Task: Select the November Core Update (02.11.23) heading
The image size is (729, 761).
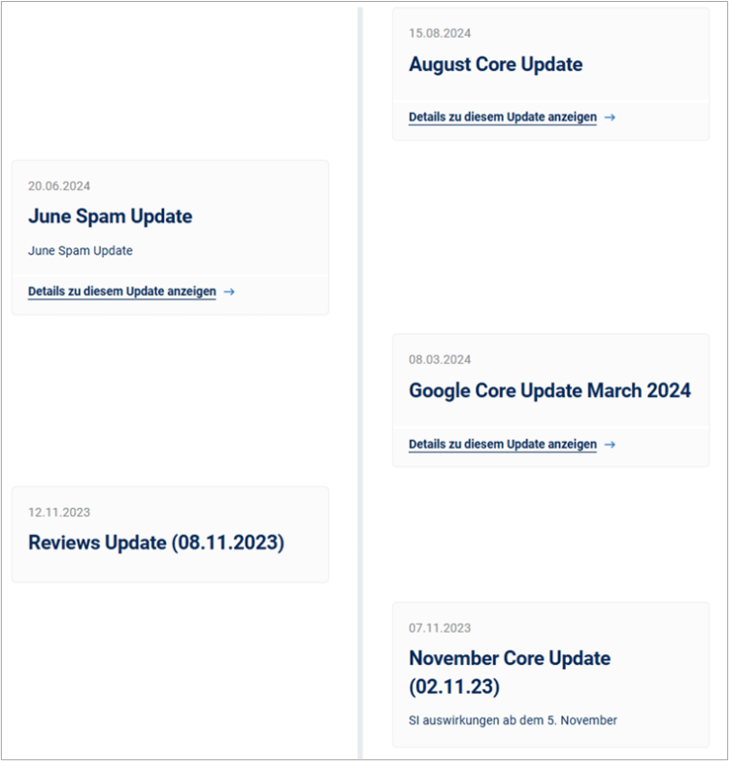Action: click(510, 673)
